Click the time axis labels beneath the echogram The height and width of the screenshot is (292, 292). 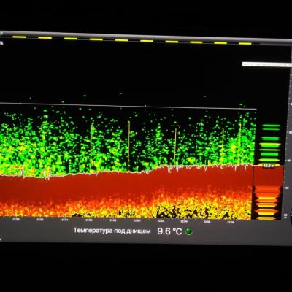124,220
